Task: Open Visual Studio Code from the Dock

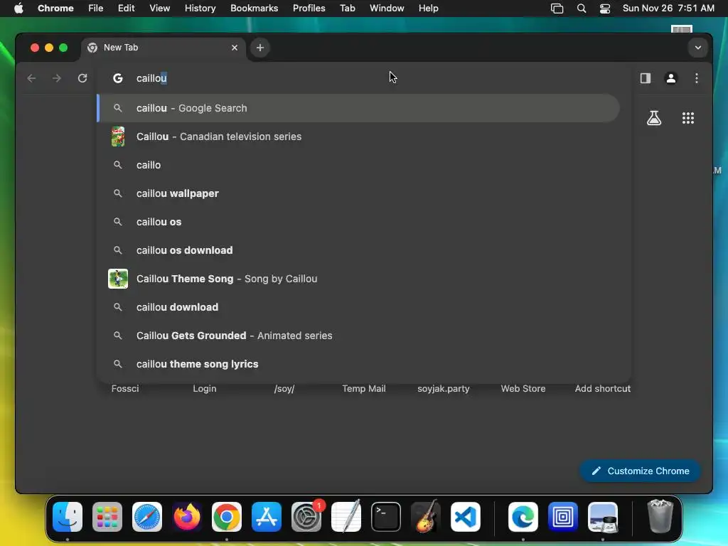Action: pos(466,517)
